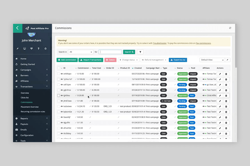Screen dimensions: 250x166
Task: Open Clicks list submenu item
Action: point(25,98)
